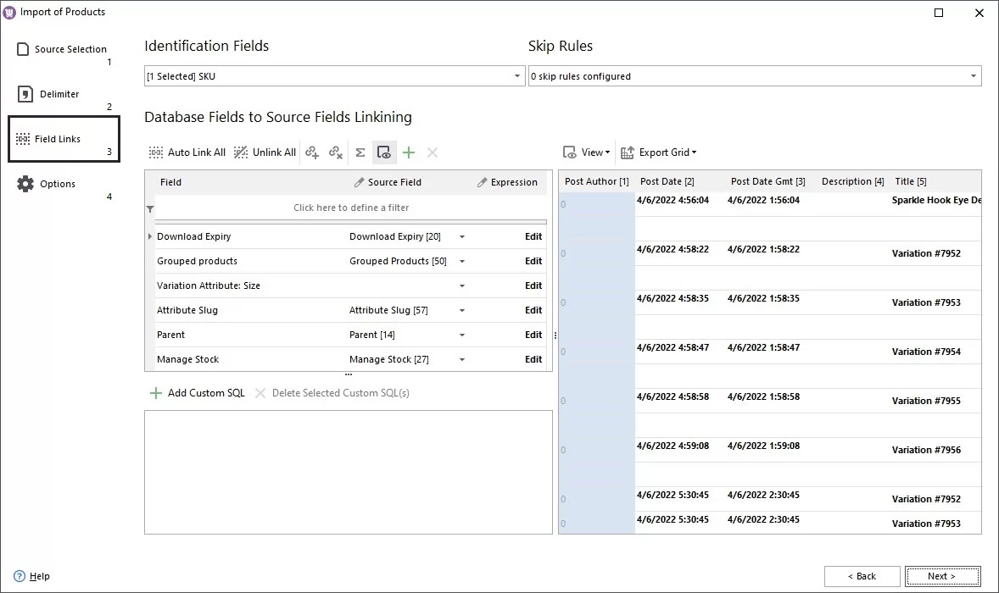Open the Source Field dropdown for Download Expiry
999x593 pixels.
(462, 236)
